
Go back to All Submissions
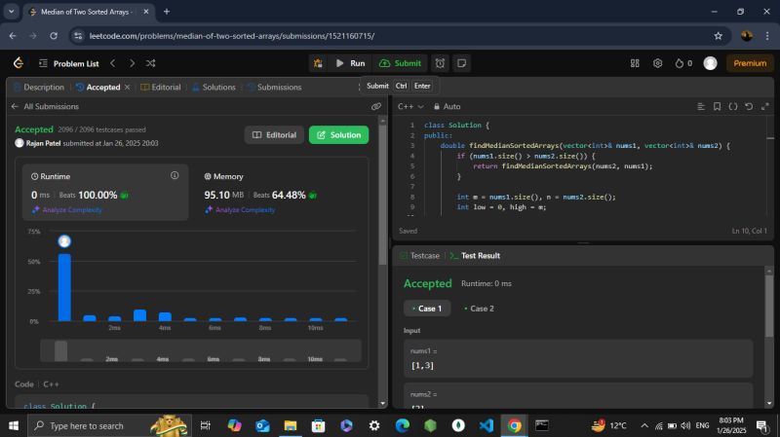click(45, 106)
